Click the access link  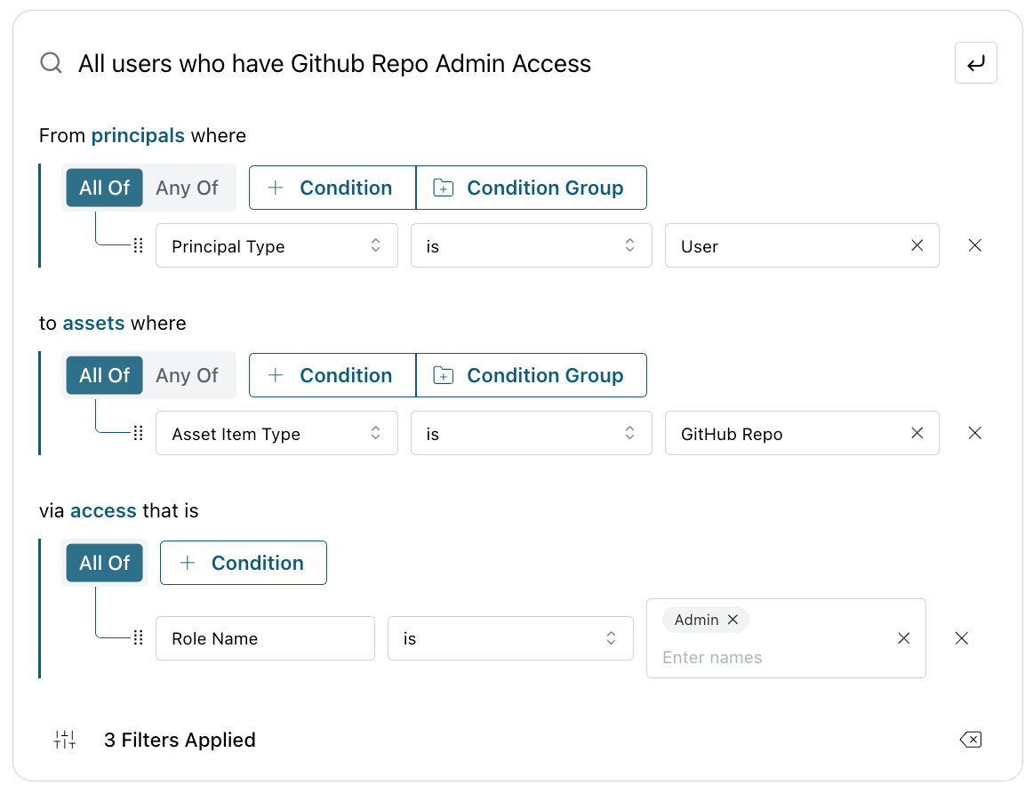click(x=103, y=511)
